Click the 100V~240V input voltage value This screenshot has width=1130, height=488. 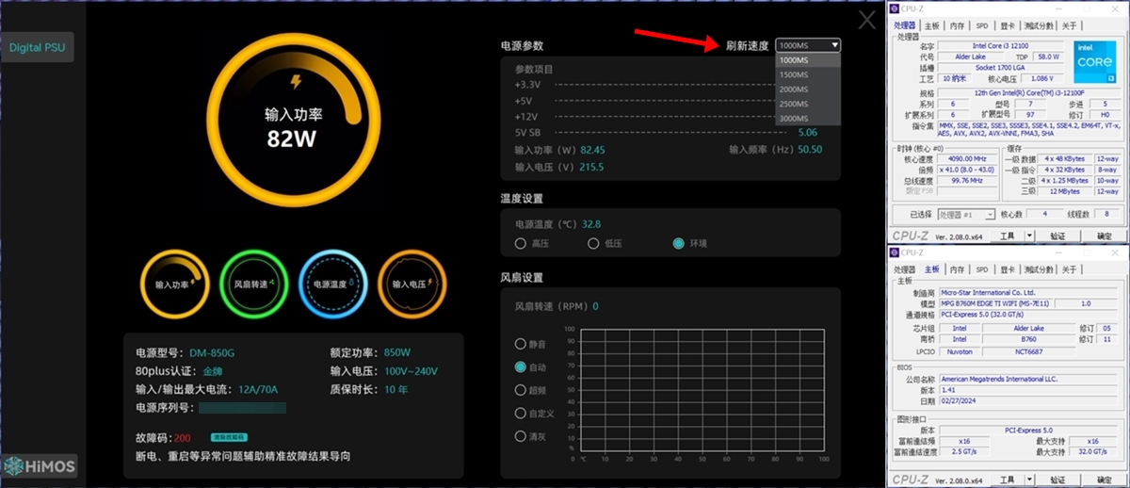tap(411, 371)
